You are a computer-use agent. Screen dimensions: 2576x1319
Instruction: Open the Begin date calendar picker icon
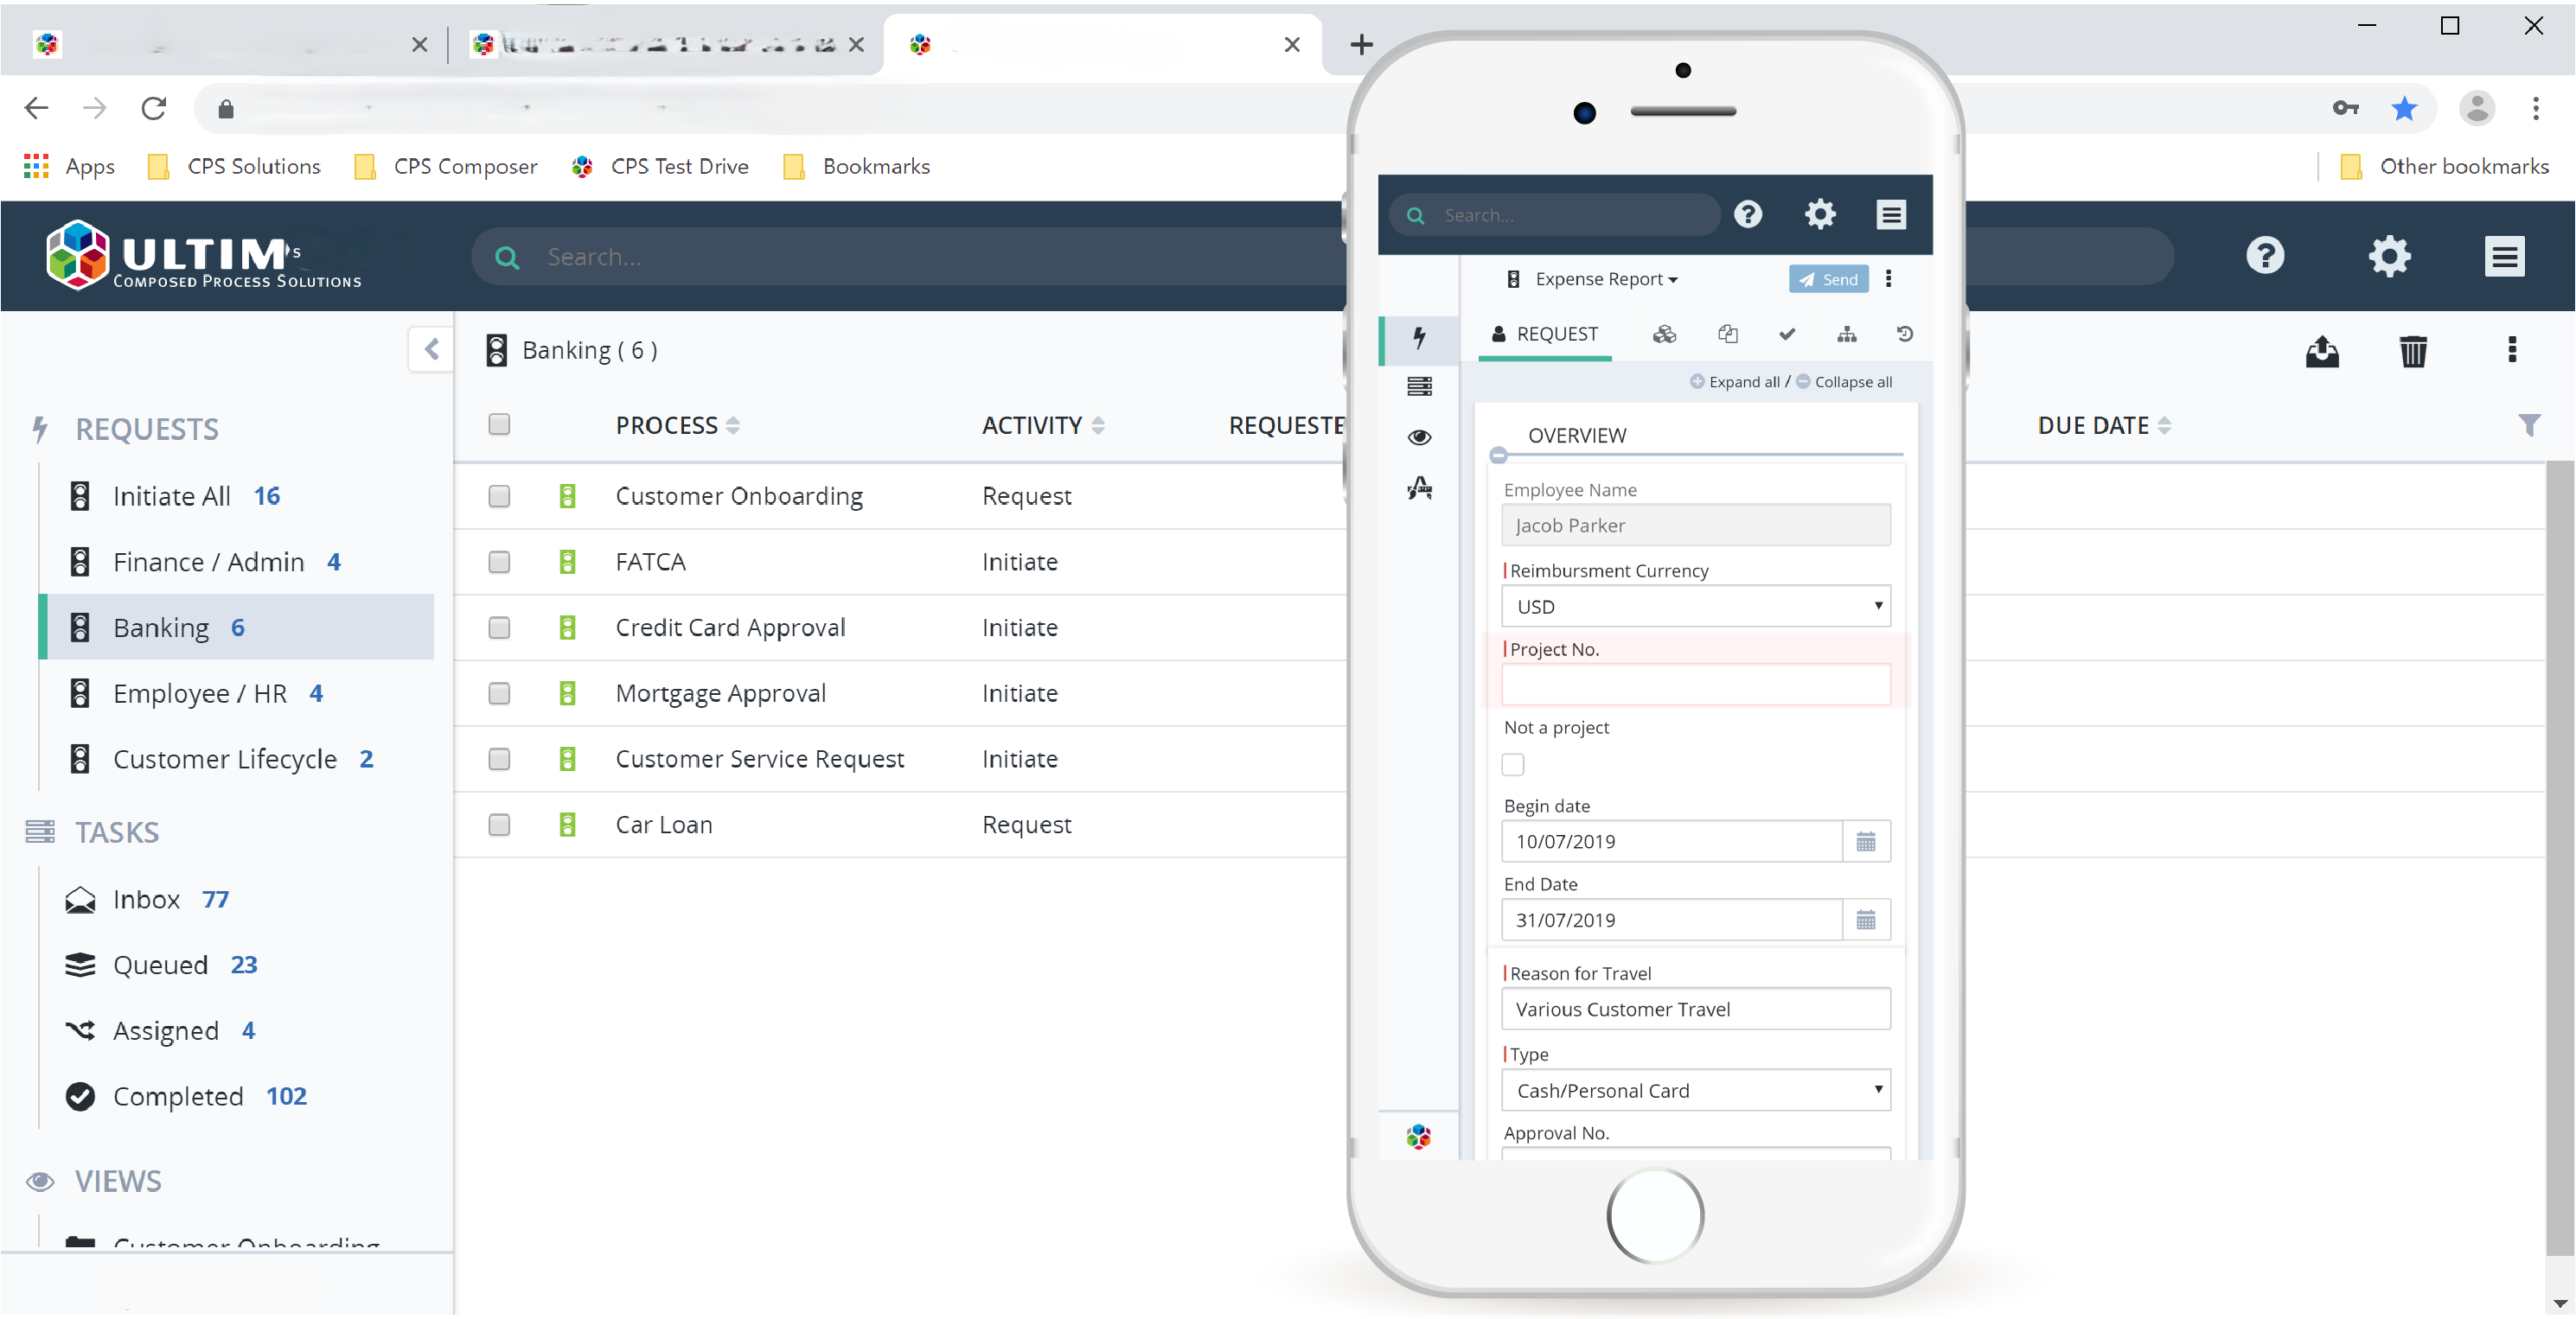pyautogui.click(x=1865, y=841)
